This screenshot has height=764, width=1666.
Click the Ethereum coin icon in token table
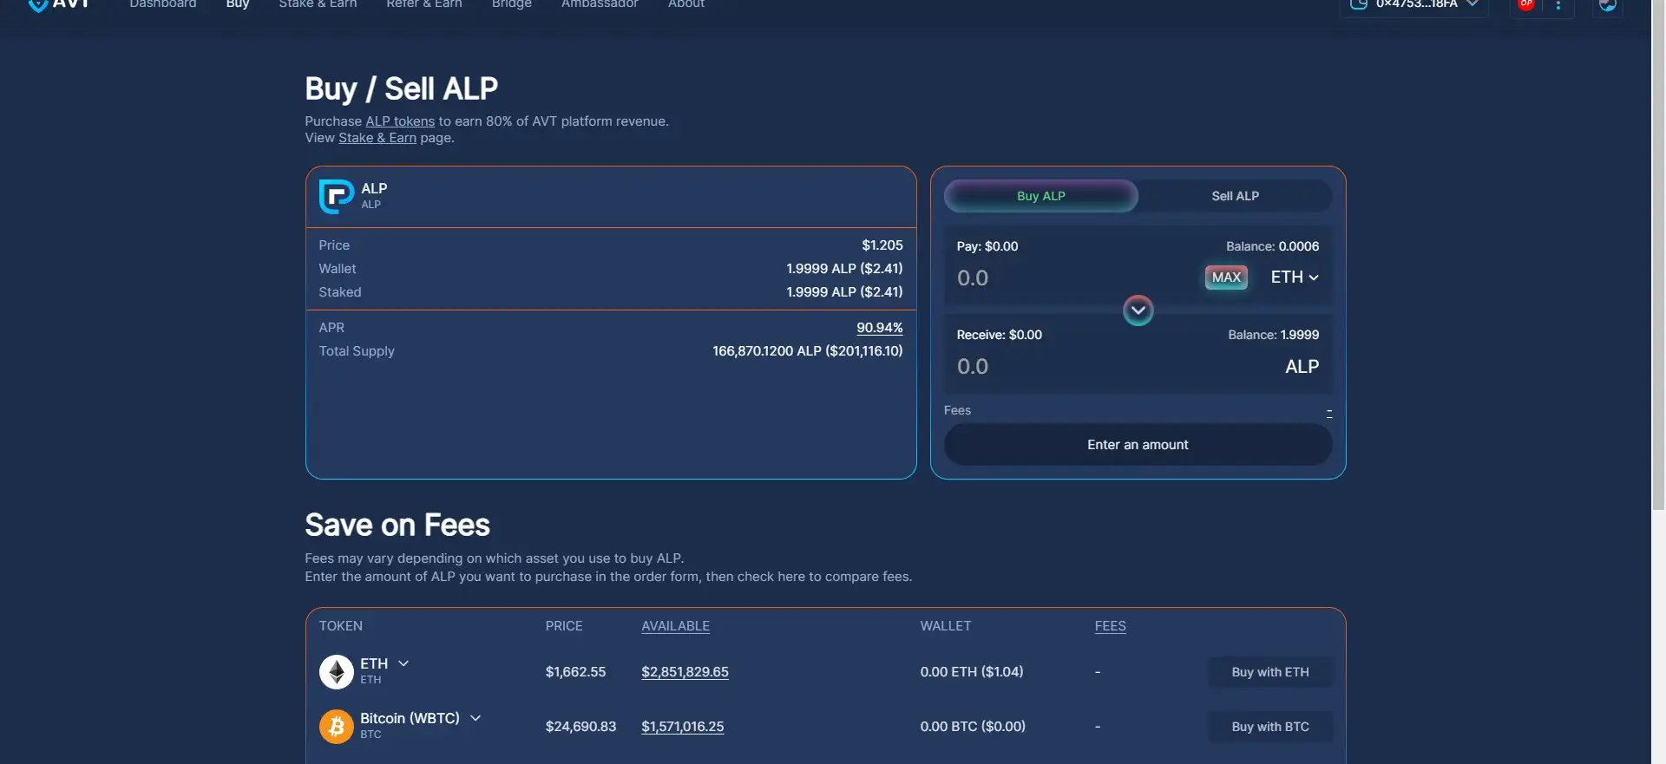(x=337, y=672)
